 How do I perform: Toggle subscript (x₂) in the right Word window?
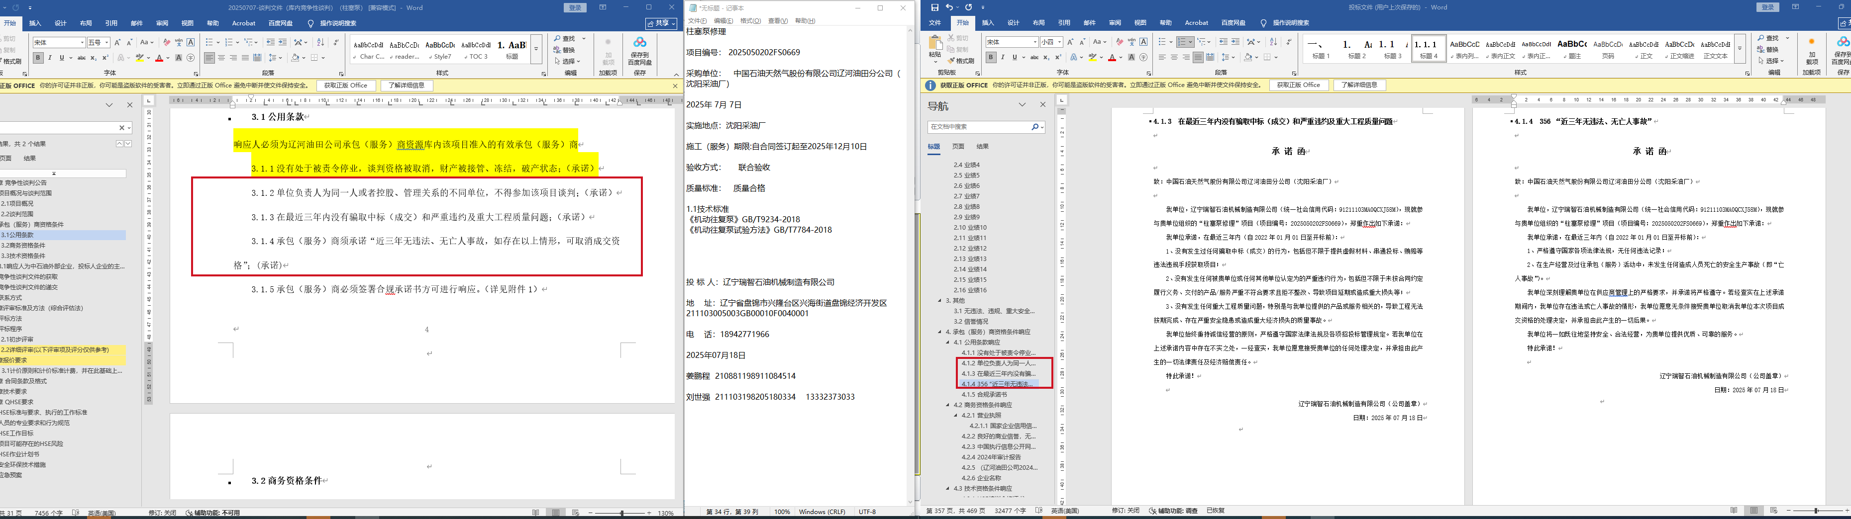click(x=1046, y=58)
